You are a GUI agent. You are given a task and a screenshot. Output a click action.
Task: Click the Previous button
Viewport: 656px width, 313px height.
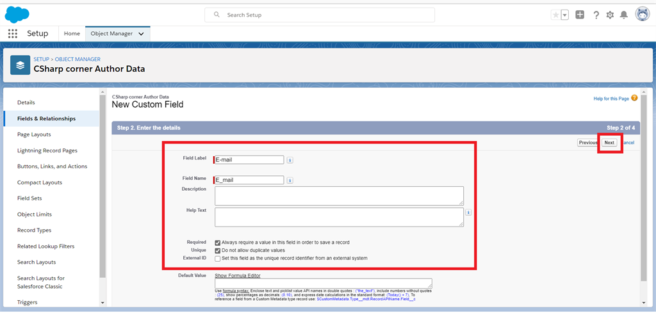click(x=587, y=143)
